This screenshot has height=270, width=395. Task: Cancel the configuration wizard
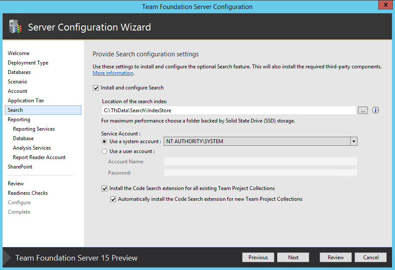[370, 258]
